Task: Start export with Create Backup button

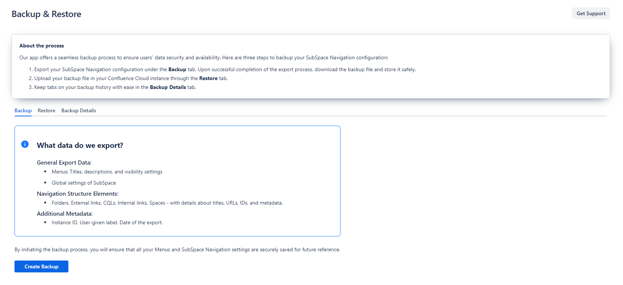Action: tap(41, 266)
